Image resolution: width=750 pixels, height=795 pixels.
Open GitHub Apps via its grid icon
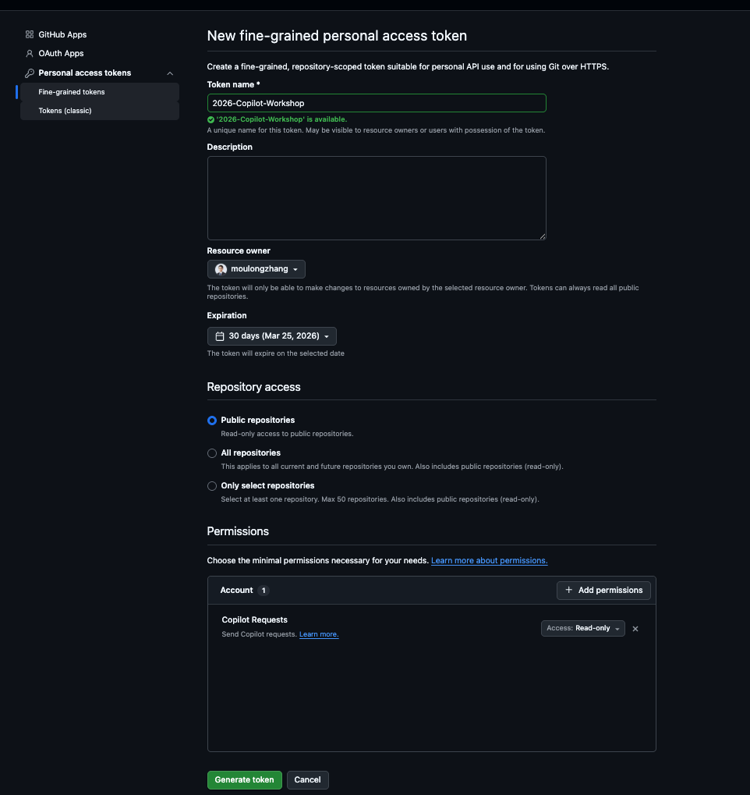point(30,34)
